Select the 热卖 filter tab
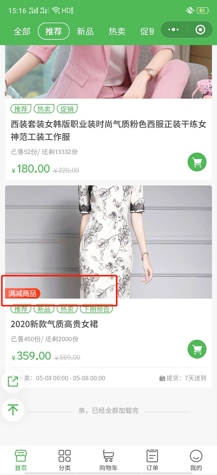This screenshot has height=475, width=217. (117, 31)
